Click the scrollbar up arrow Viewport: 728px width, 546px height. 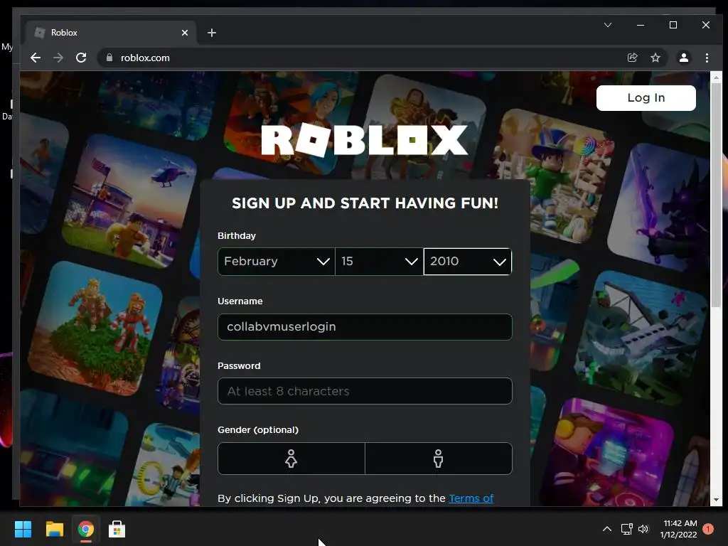click(716, 77)
